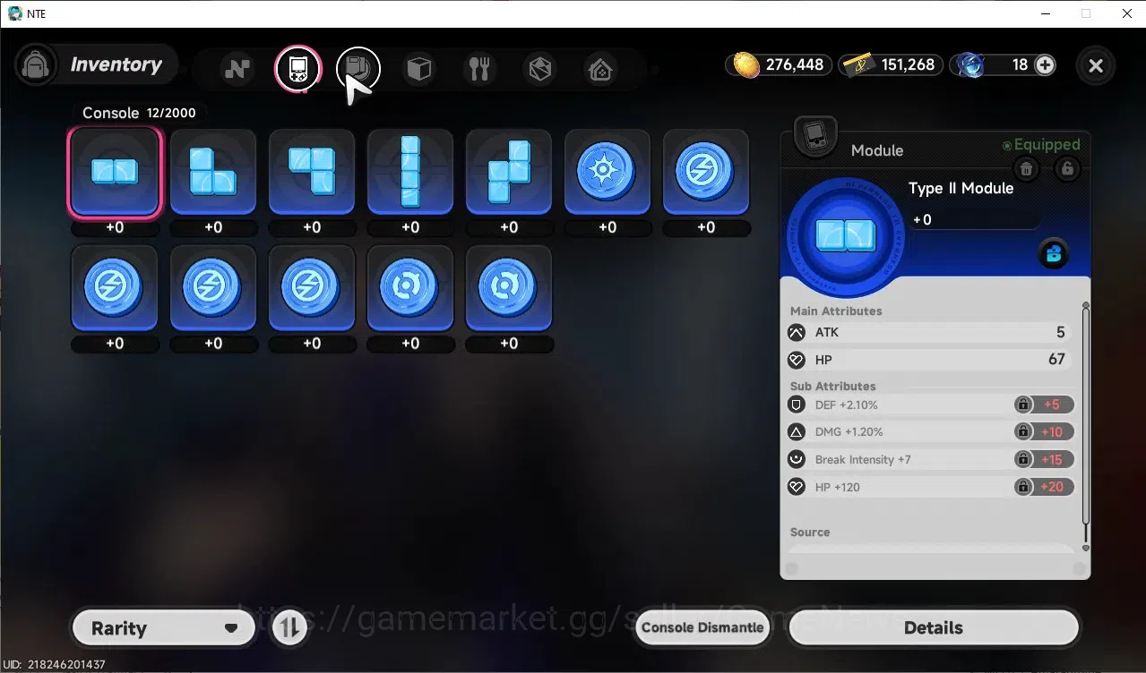Click the Console Dismantle button
This screenshot has height=673, width=1146.
pyautogui.click(x=703, y=628)
